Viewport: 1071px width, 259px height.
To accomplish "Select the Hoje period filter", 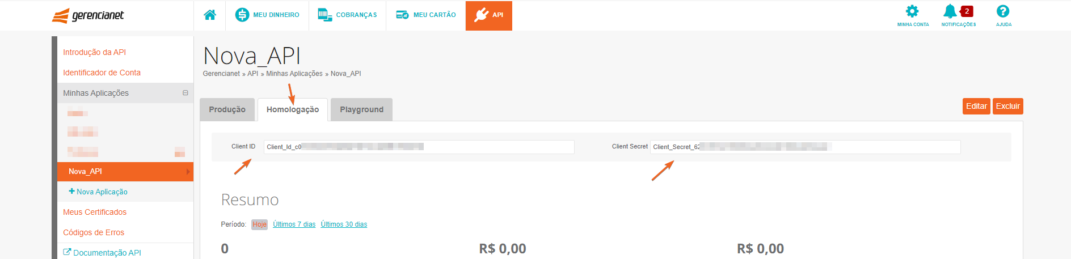I will coord(259,224).
